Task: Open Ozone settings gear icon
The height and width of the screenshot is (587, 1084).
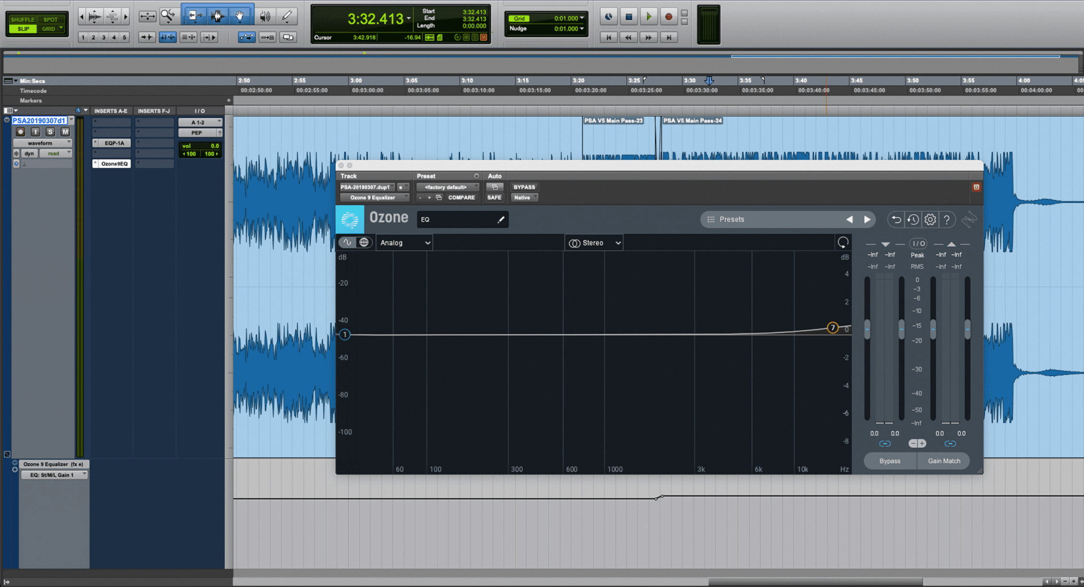Action: pos(930,220)
